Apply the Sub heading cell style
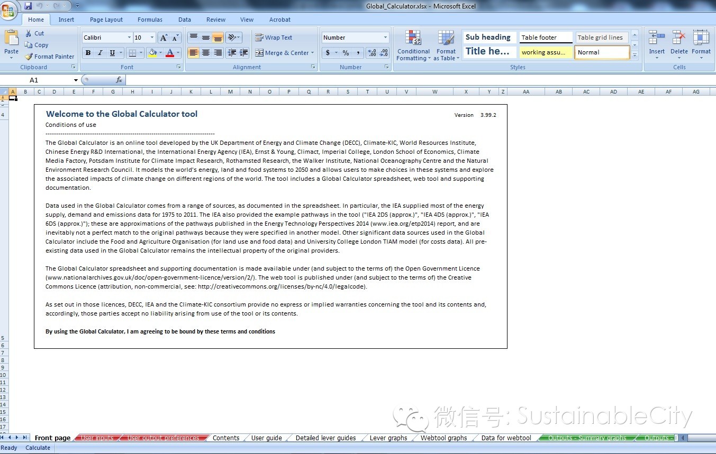716x454 pixels. click(489, 37)
